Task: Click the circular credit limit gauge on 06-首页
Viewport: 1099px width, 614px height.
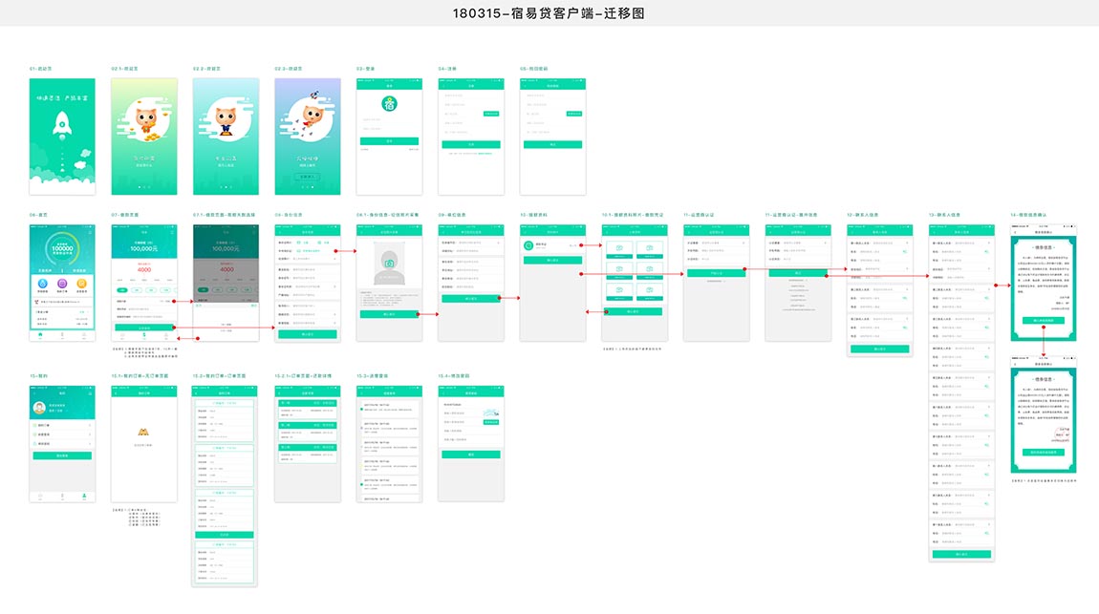Action: pos(60,248)
